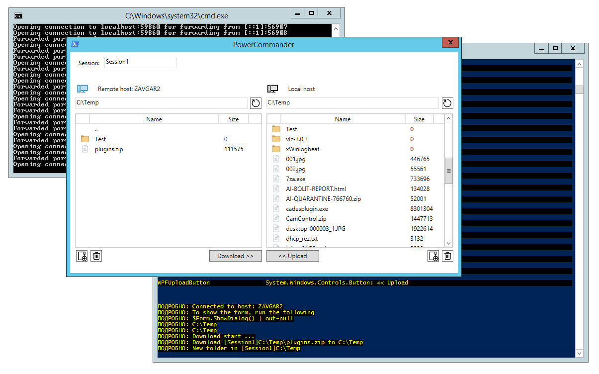Create new folder on remote host
The width and height of the screenshot is (599, 374).
coord(82,256)
